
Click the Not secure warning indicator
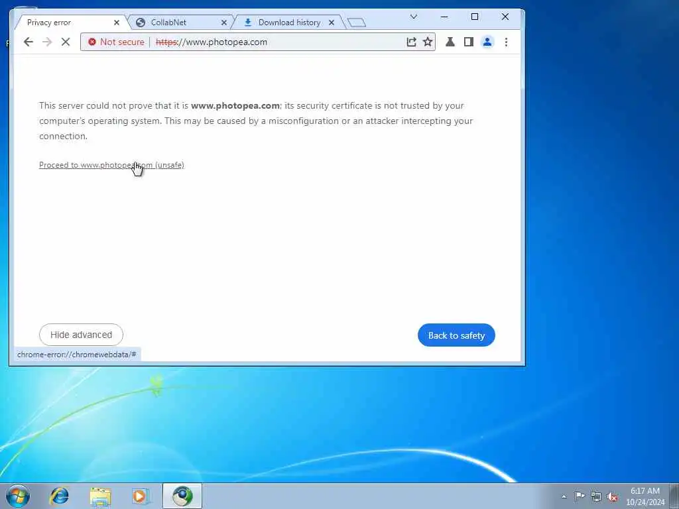click(x=116, y=42)
